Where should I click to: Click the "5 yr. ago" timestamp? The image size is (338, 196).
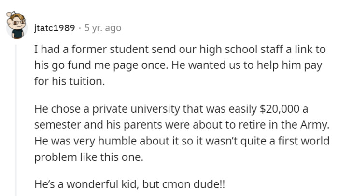[x=103, y=28]
